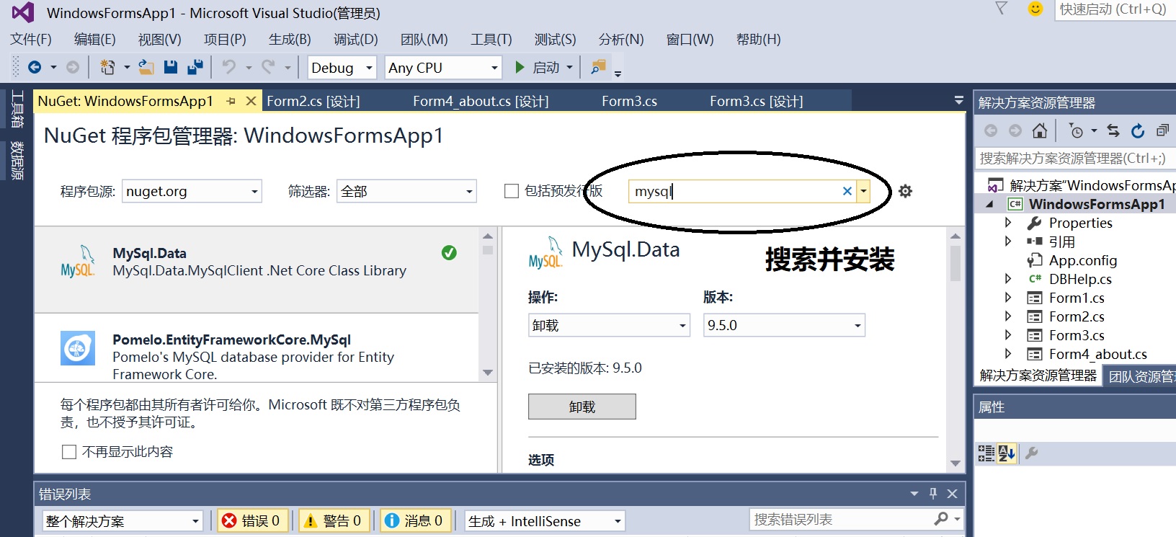This screenshot has width=1176, height=537.
Task: Expand the Form1.cs tree node
Action: pyautogui.click(x=1008, y=298)
